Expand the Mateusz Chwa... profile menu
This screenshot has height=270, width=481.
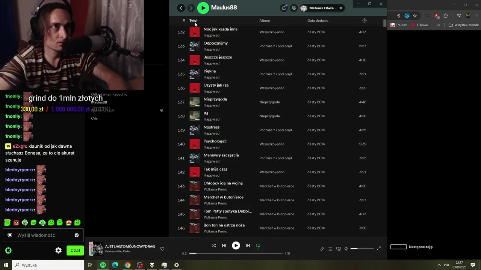[x=322, y=8]
